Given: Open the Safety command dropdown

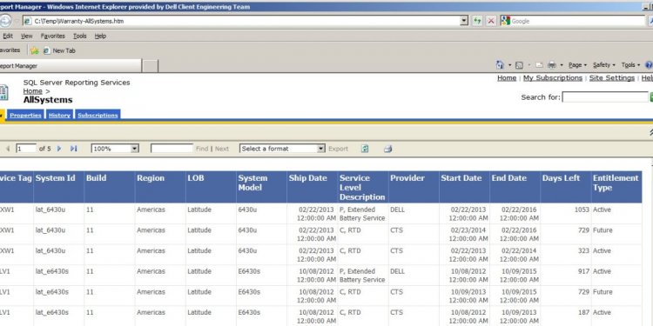Looking at the screenshot, I should pos(604,65).
